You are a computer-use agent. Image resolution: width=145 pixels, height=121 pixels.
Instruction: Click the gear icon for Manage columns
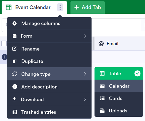15,23
